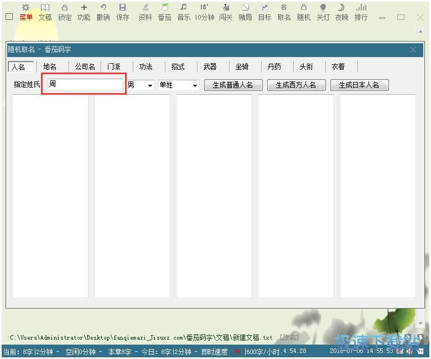Open the 赌局 dice icon

(x=245, y=12)
